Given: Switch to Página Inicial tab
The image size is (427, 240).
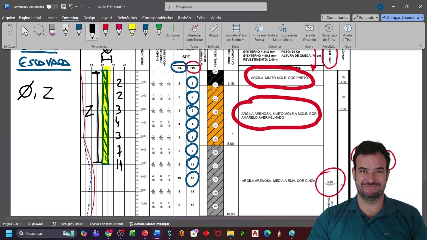Looking at the screenshot, I should [30, 18].
